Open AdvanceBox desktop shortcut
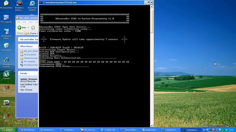The image size is (236, 132). [6, 104]
